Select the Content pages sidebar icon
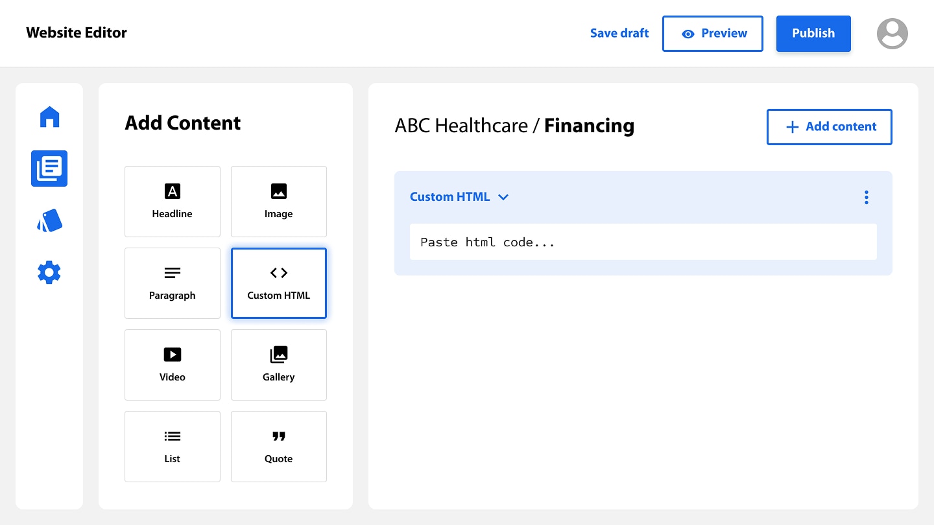Viewport: 934px width, 525px height. pos(49,169)
